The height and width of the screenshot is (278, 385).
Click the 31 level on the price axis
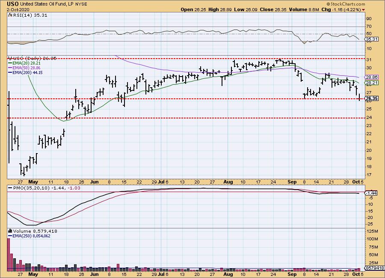[x=369, y=60]
